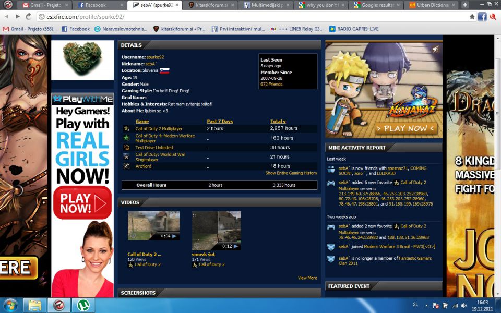
Task: Open the LINE6 Relay G3 bookmark
Action: click(x=297, y=29)
